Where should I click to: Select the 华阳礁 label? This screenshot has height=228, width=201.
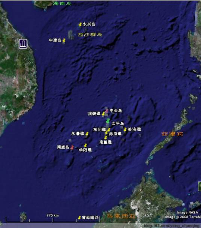pos(85,150)
